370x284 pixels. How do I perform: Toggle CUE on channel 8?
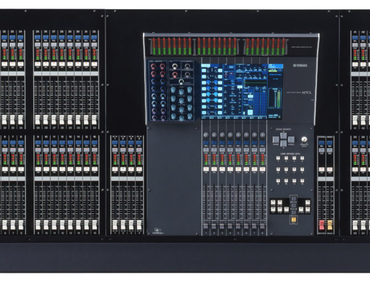click(x=21, y=150)
